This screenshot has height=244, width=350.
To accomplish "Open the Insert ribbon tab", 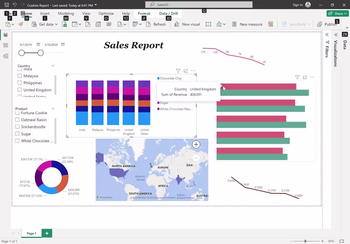I will (45, 13).
